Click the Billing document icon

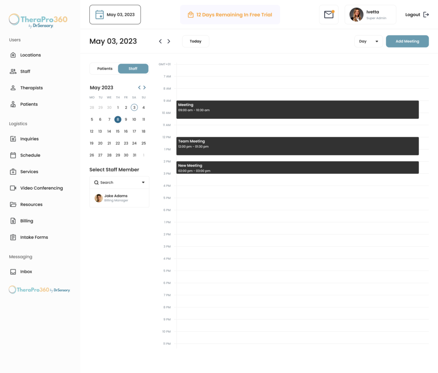coord(13,221)
